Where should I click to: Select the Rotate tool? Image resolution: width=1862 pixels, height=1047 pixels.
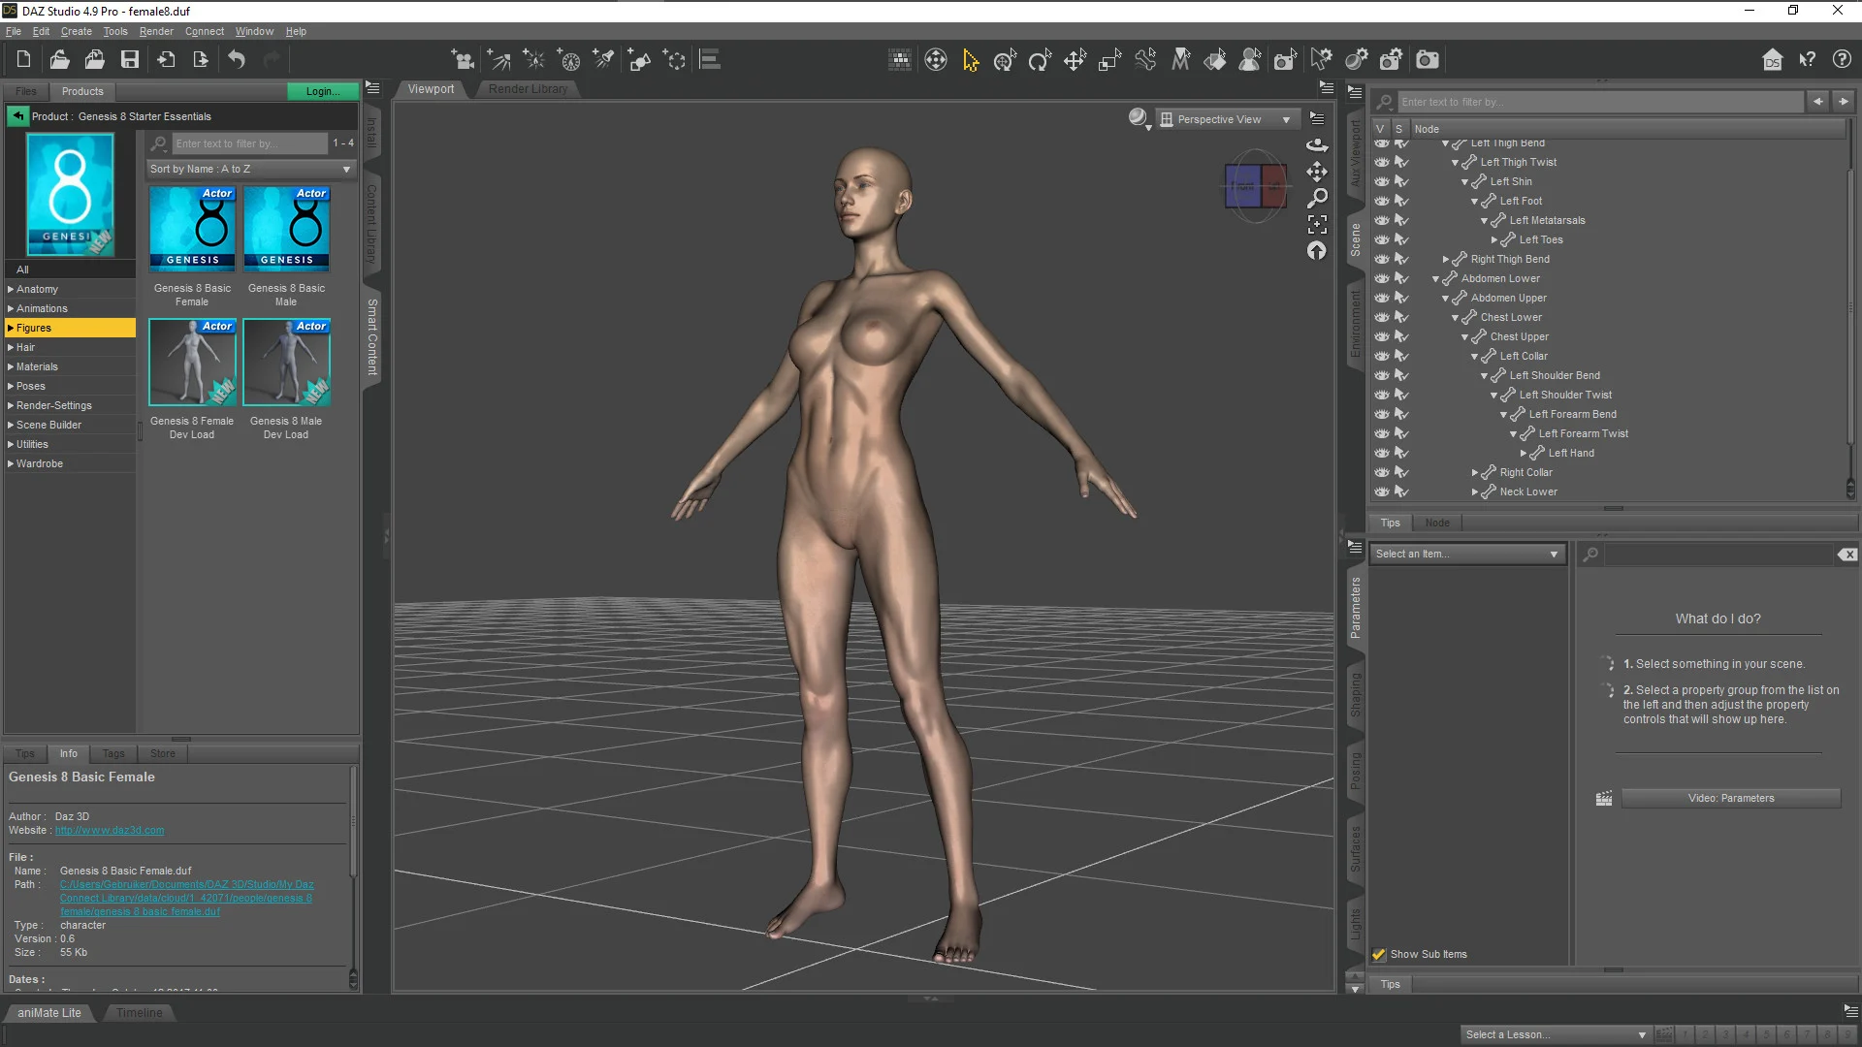pyautogui.click(x=1040, y=60)
